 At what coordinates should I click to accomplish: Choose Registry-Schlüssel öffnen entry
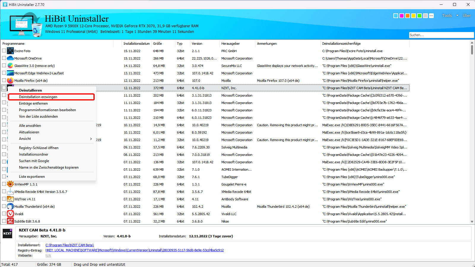[52, 148]
